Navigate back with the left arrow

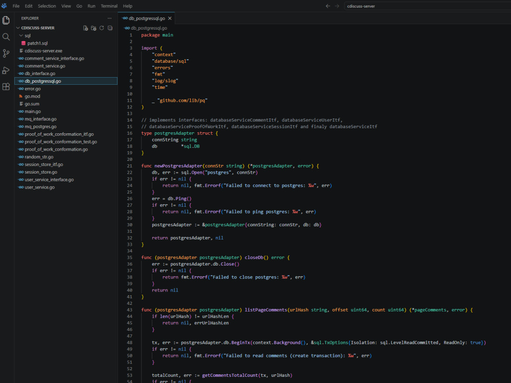[328, 6]
